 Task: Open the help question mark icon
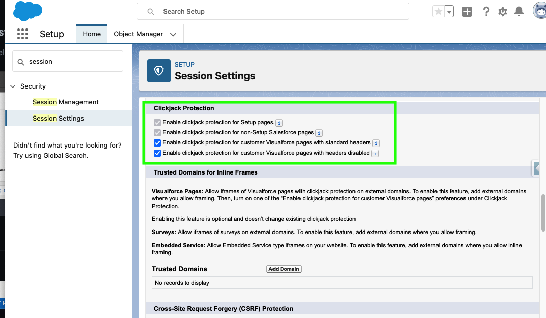[x=486, y=12]
